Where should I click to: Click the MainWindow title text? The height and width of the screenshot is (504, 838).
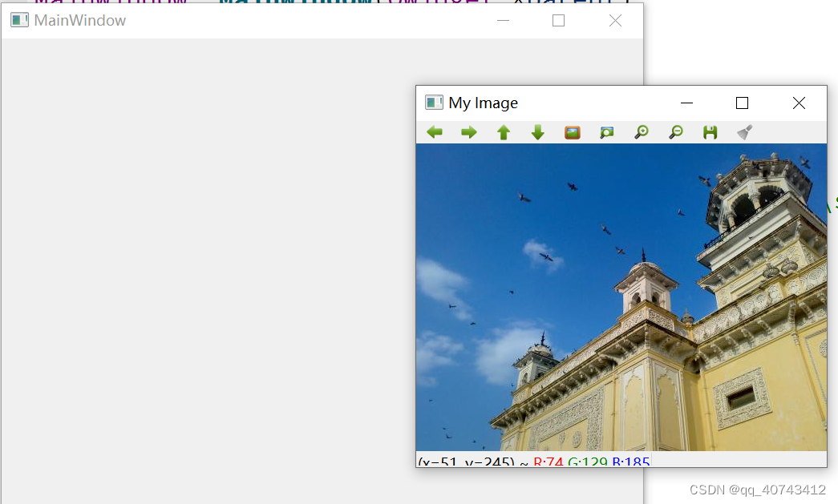[80, 20]
